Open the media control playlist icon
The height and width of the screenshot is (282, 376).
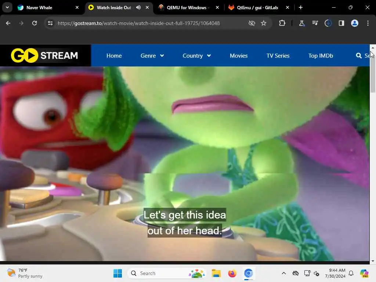(x=315, y=23)
